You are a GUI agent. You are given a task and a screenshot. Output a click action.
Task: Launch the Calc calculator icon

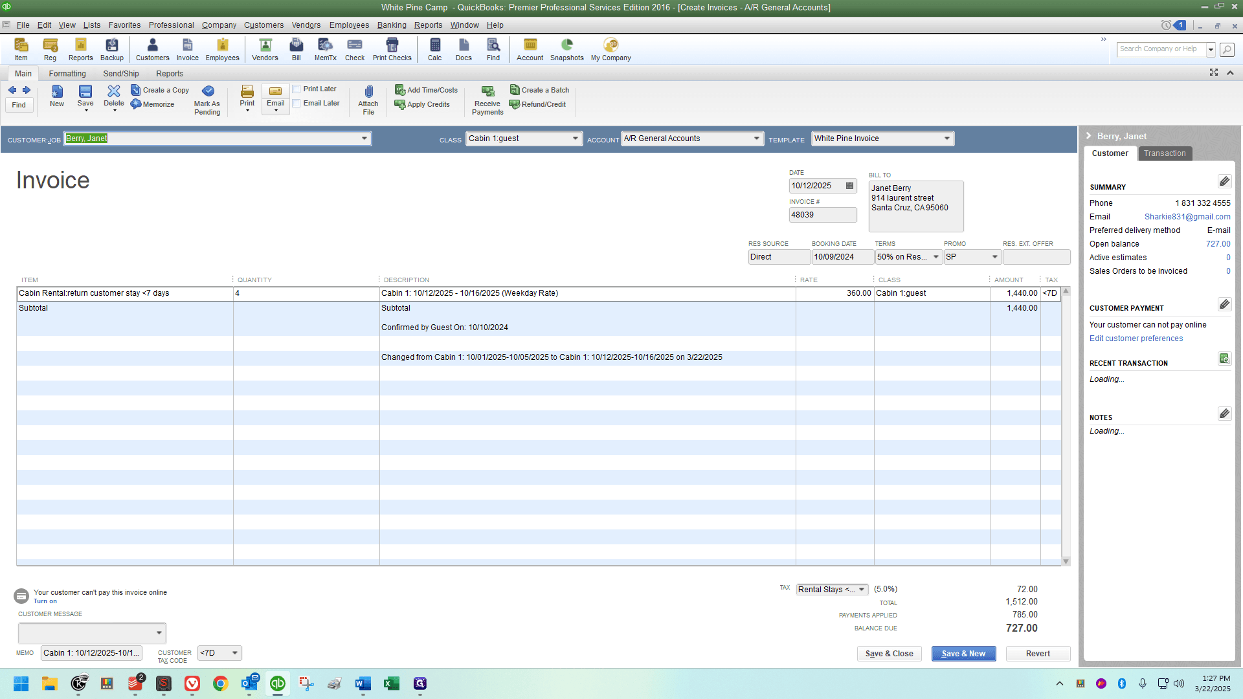(x=435, y=49)
